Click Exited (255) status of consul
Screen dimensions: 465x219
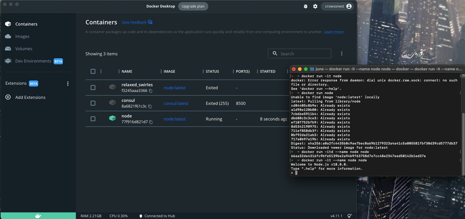217,103
